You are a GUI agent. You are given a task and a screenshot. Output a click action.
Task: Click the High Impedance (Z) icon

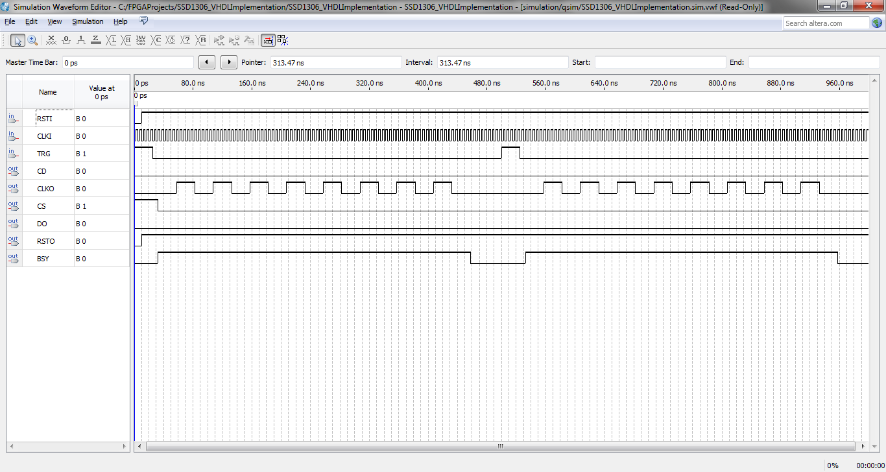(x=96, y=40)
